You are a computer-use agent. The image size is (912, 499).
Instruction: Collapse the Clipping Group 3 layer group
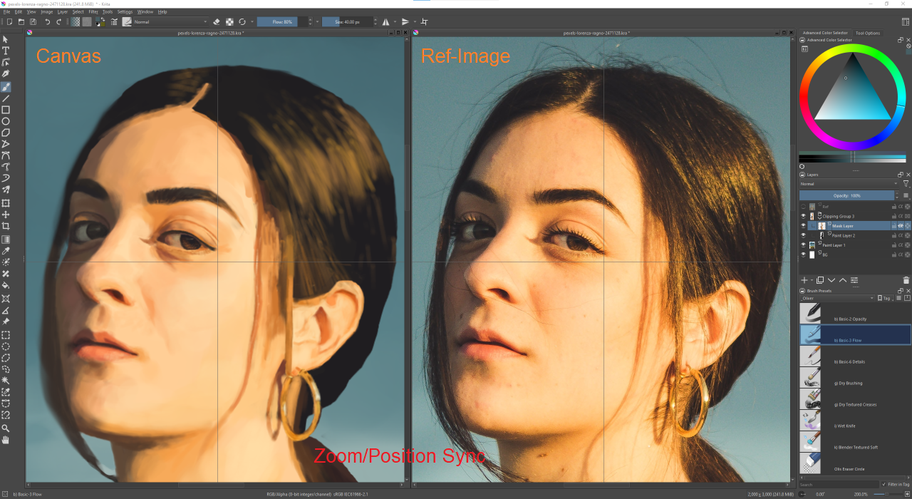[x=819, y=218]
